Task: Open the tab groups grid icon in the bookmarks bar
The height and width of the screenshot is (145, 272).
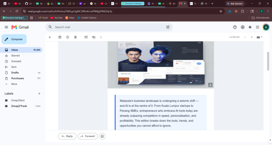Action: pyautogui.click(x=31, y=18)
